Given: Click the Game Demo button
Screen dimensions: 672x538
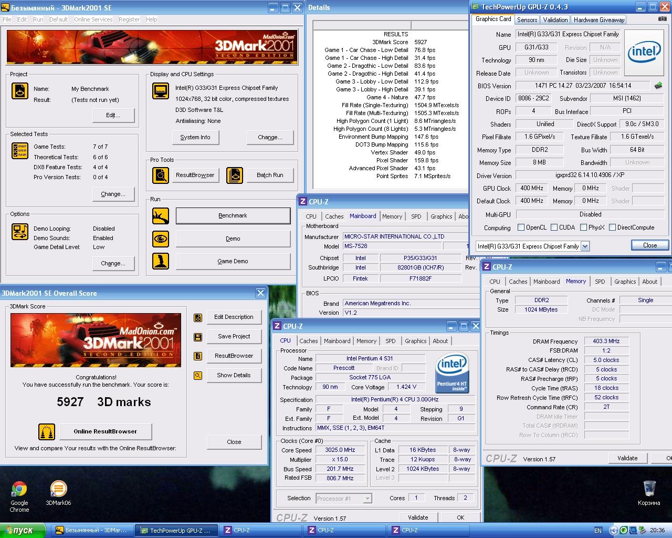Looking at the screenshot, I should tap(233, 262).
